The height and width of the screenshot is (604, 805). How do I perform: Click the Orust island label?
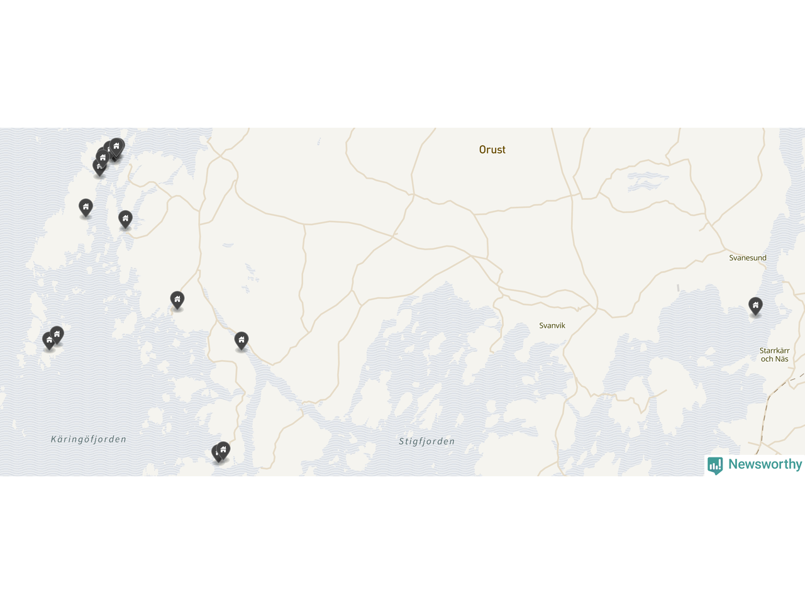pyautogui.click(x=492, y=150)
